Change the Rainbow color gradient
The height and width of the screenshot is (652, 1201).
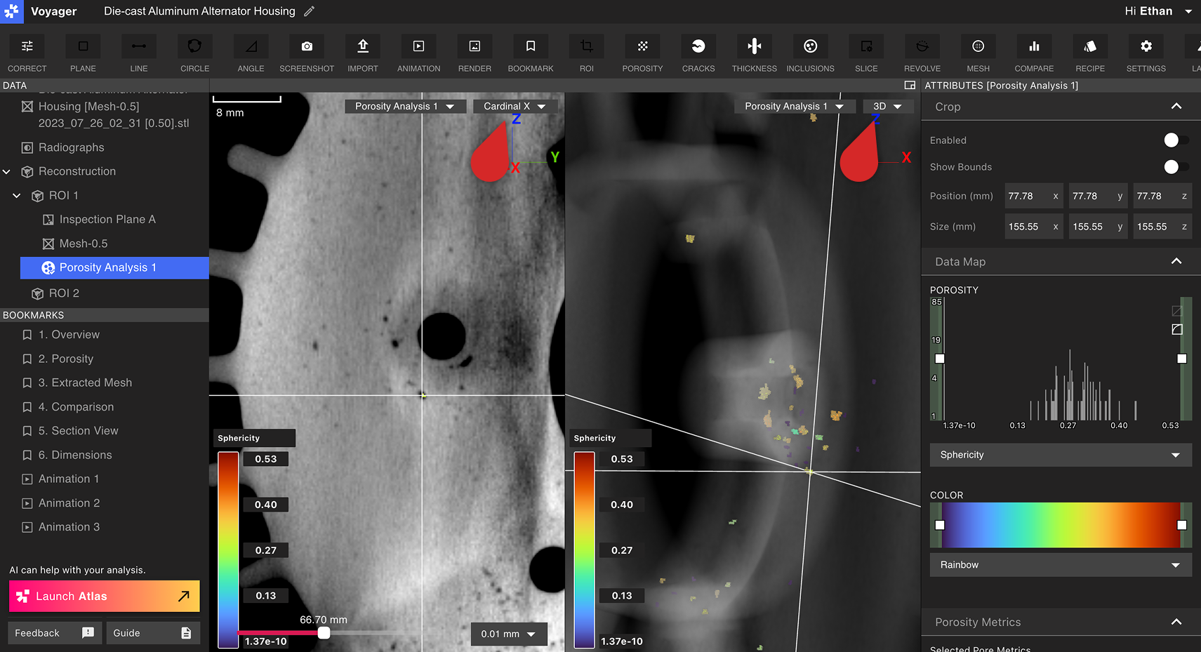click(1059, 565)
